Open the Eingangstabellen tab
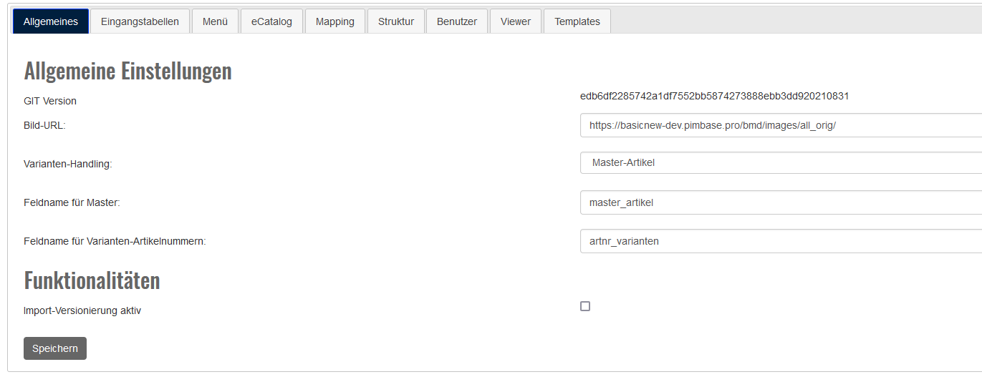The image size is (982, 382). 140,21
